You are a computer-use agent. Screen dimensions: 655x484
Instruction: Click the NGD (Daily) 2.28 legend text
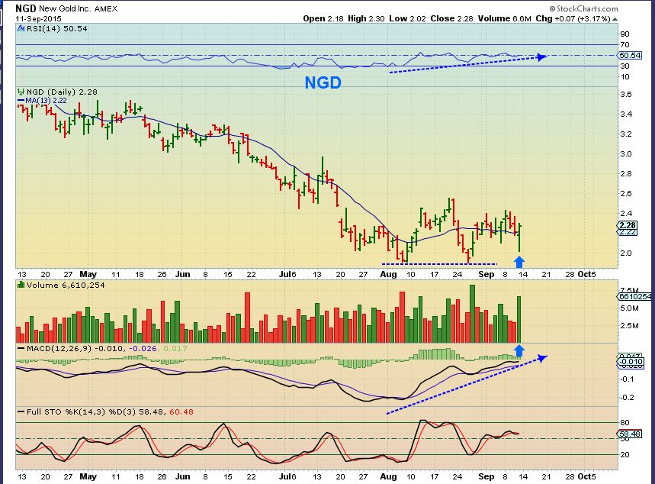pos(62,92)
